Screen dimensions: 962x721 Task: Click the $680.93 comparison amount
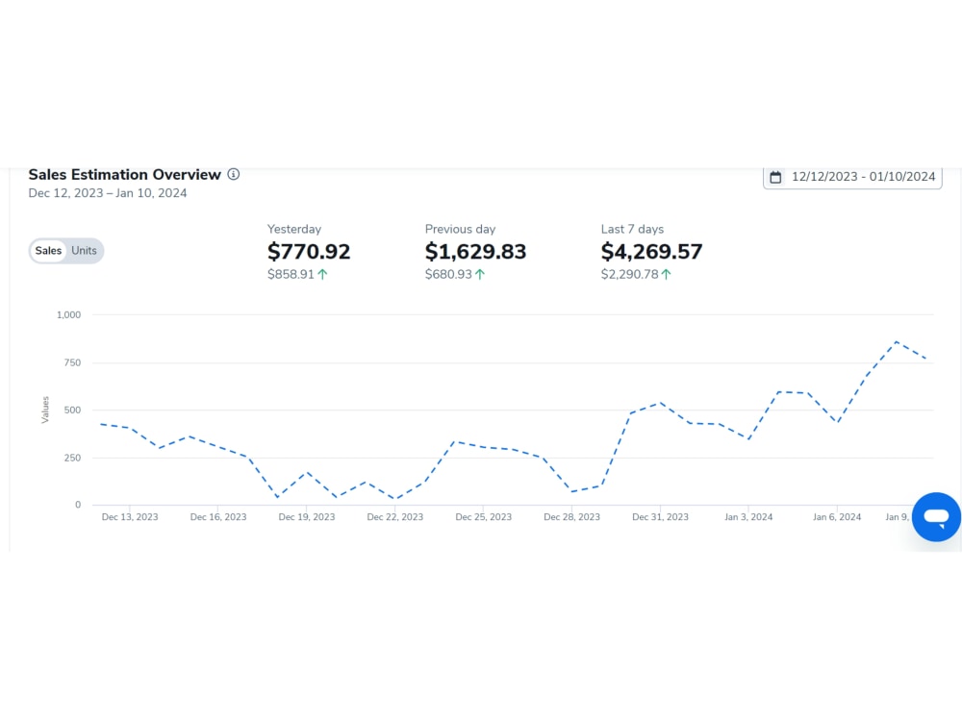(x=448, y=274)
